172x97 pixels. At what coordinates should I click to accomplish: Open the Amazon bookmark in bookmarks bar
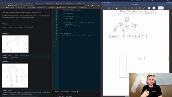31,8
